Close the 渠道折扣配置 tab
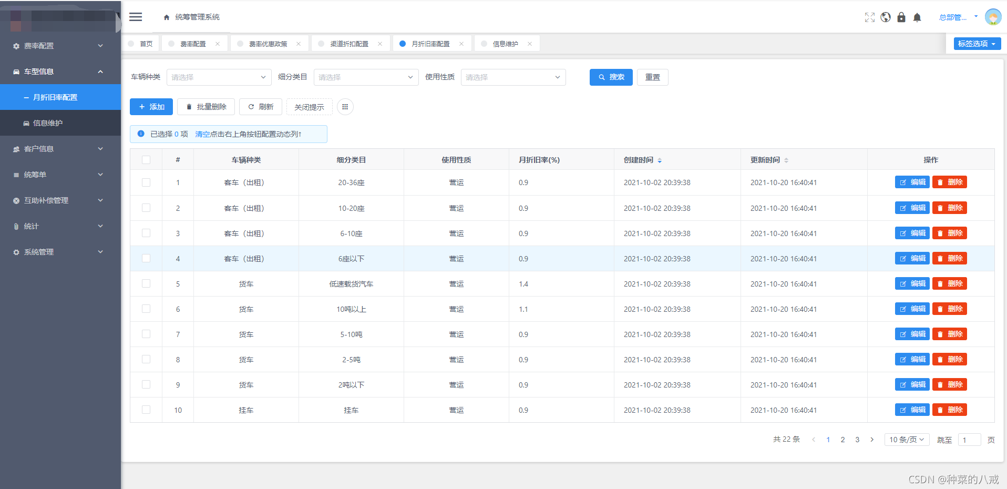This screenshot has height=489, width=1007. point(380,44)
